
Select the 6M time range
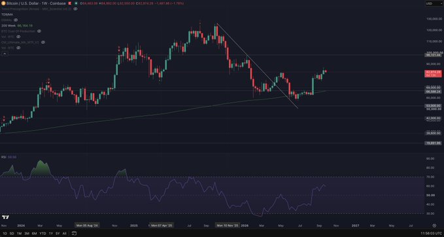(x=34, y=233)
